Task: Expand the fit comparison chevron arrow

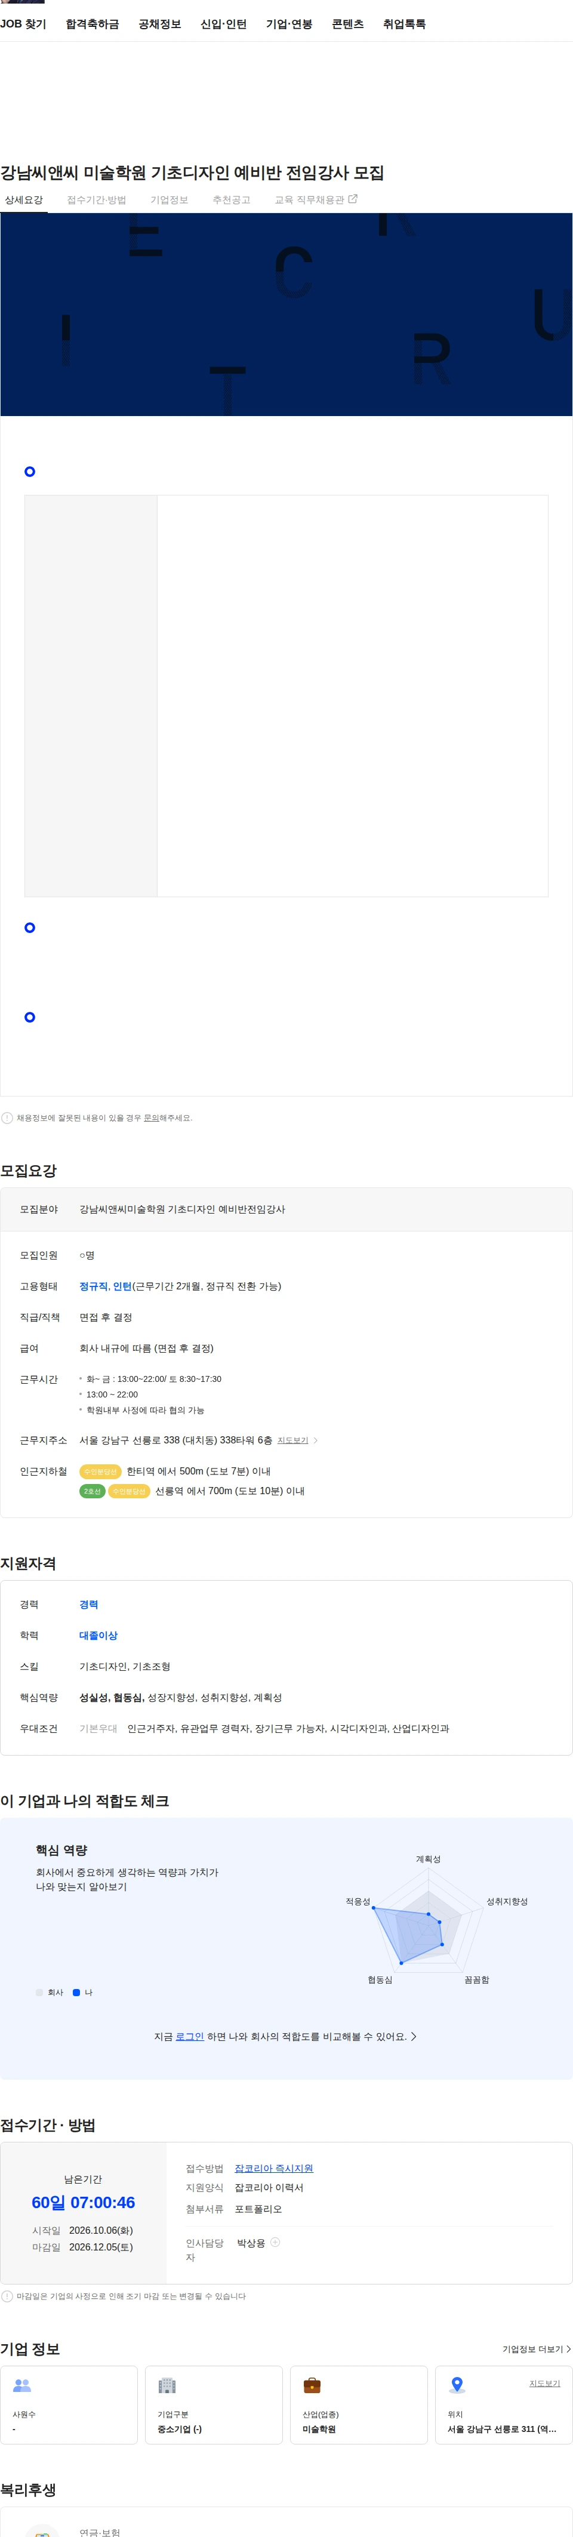Action: point(414,2036)
